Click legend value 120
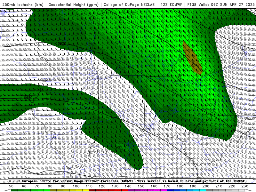The image size is (256, 192). (102, 186)
